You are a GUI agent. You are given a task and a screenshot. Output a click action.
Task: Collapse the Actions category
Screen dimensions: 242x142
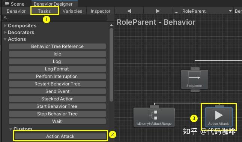pyautogui.click(x=5, y=39)
